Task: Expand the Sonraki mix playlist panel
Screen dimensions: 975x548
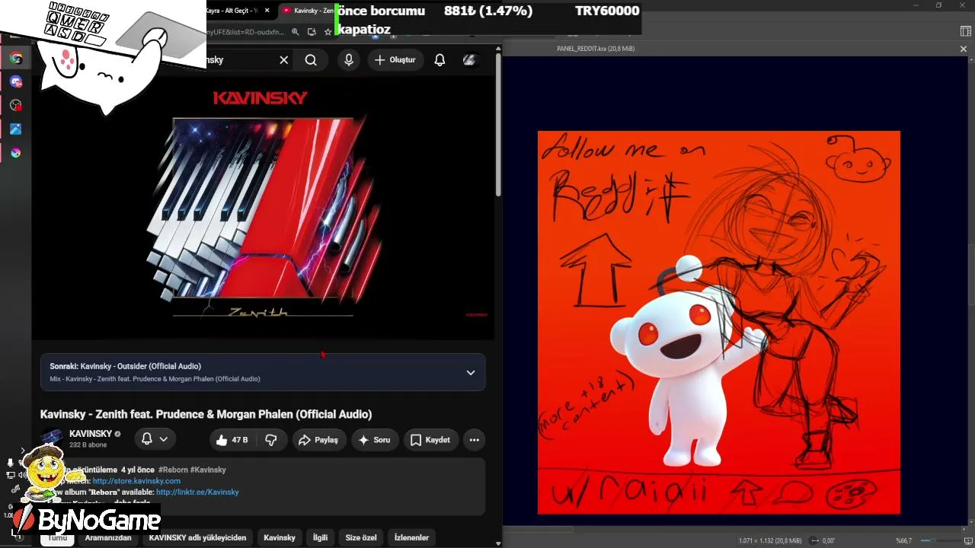Action: [x=471, y=372]
